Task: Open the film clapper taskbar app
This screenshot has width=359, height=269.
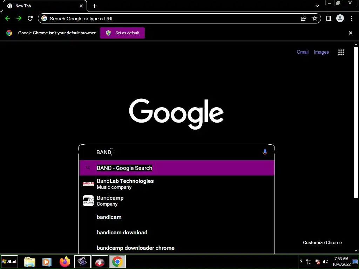Action: point(82,261)
